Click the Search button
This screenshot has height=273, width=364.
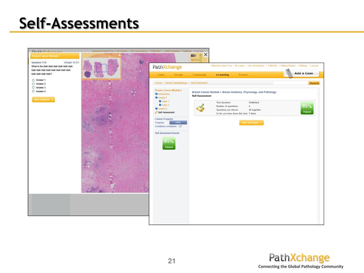314,83
